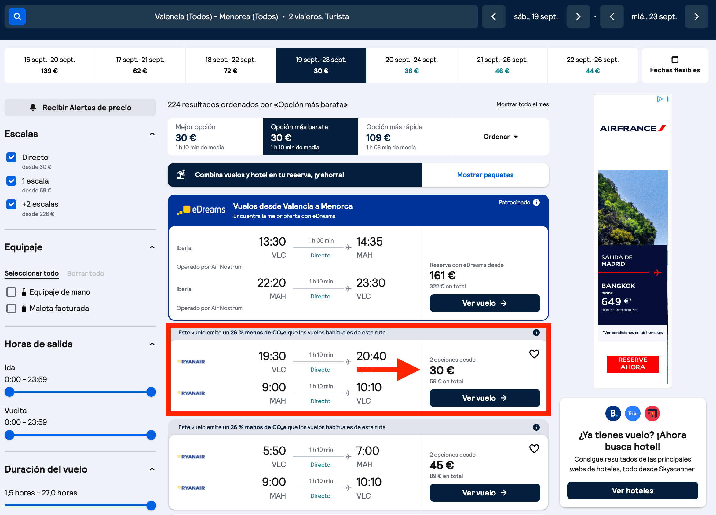Tick the Maleta facturada checkbox
This screenshot has width=716, height=515.
(x=11, y=308)
